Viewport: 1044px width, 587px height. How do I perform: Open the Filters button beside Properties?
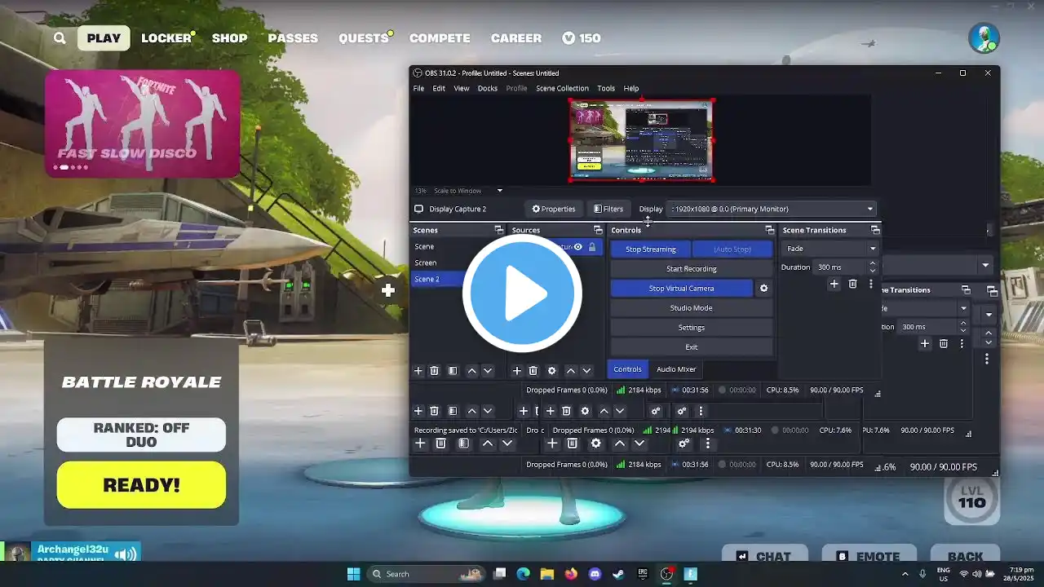pos(608,209)
